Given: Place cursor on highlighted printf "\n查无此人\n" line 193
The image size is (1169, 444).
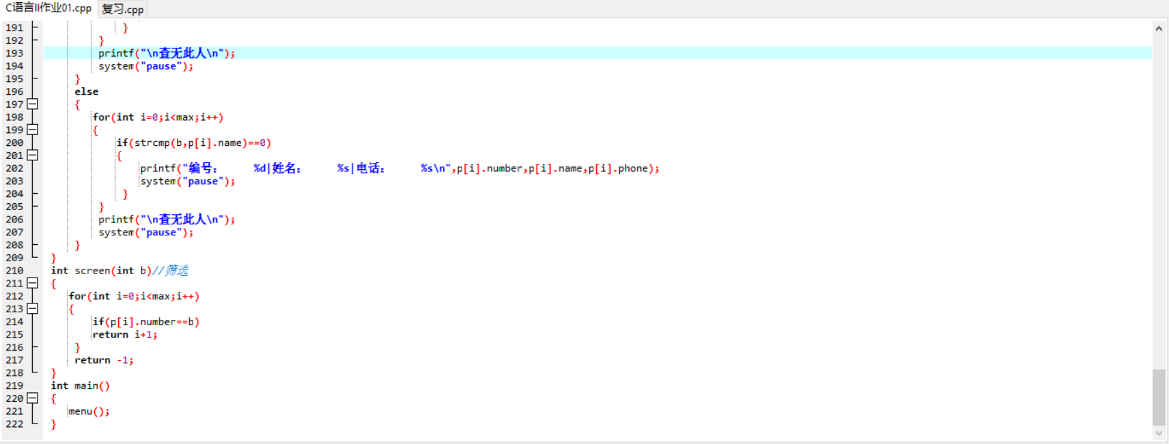Looking at the screenshot, I should point(167,53).
